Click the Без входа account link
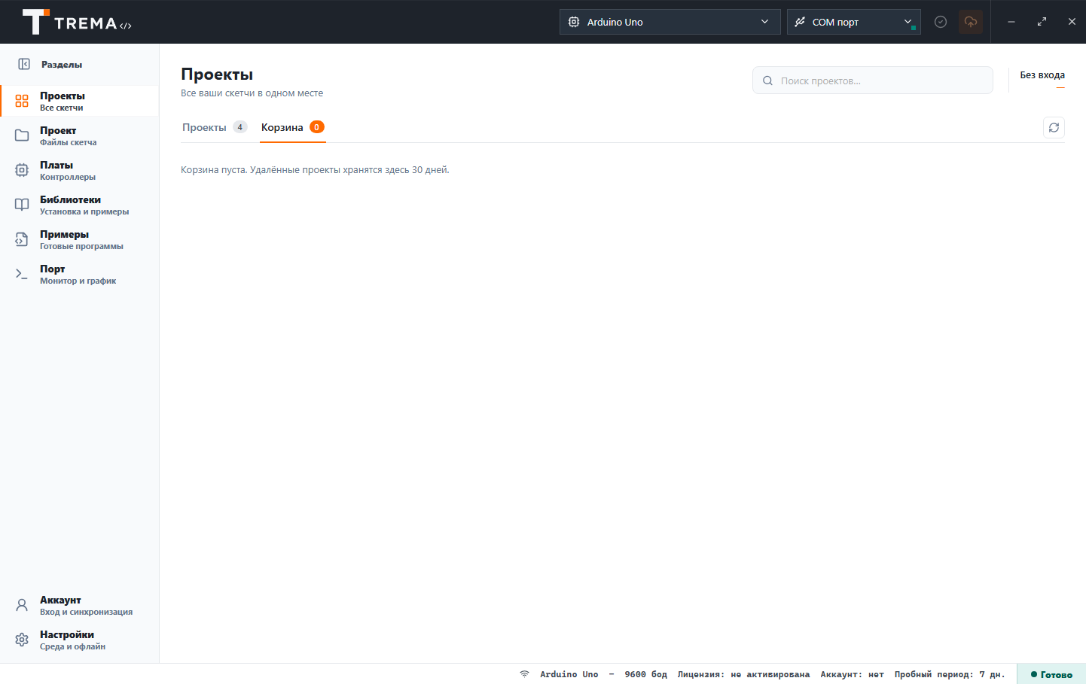 coord(1042,75)
